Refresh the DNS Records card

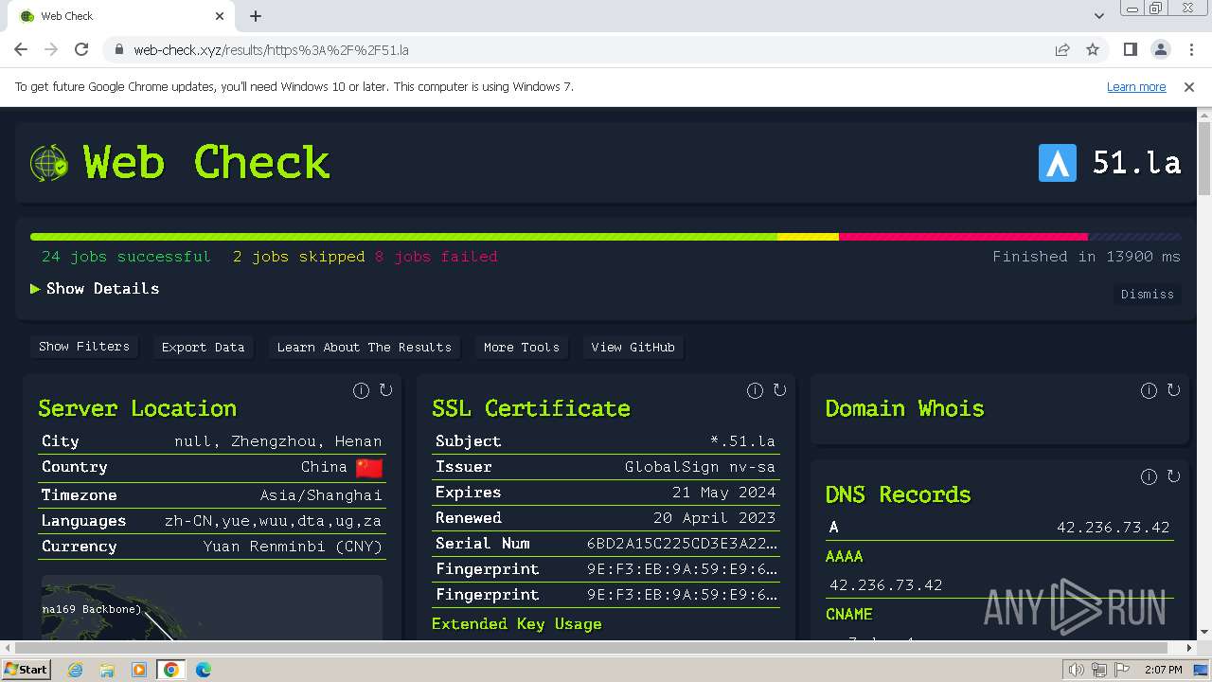[1173, 476]
